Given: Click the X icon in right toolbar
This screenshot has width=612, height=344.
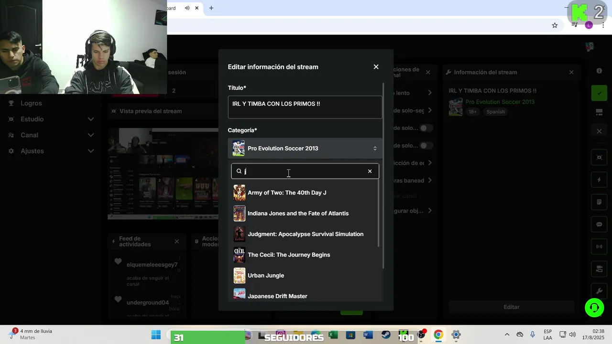Looking at the screenshot, I should [599, 131].
